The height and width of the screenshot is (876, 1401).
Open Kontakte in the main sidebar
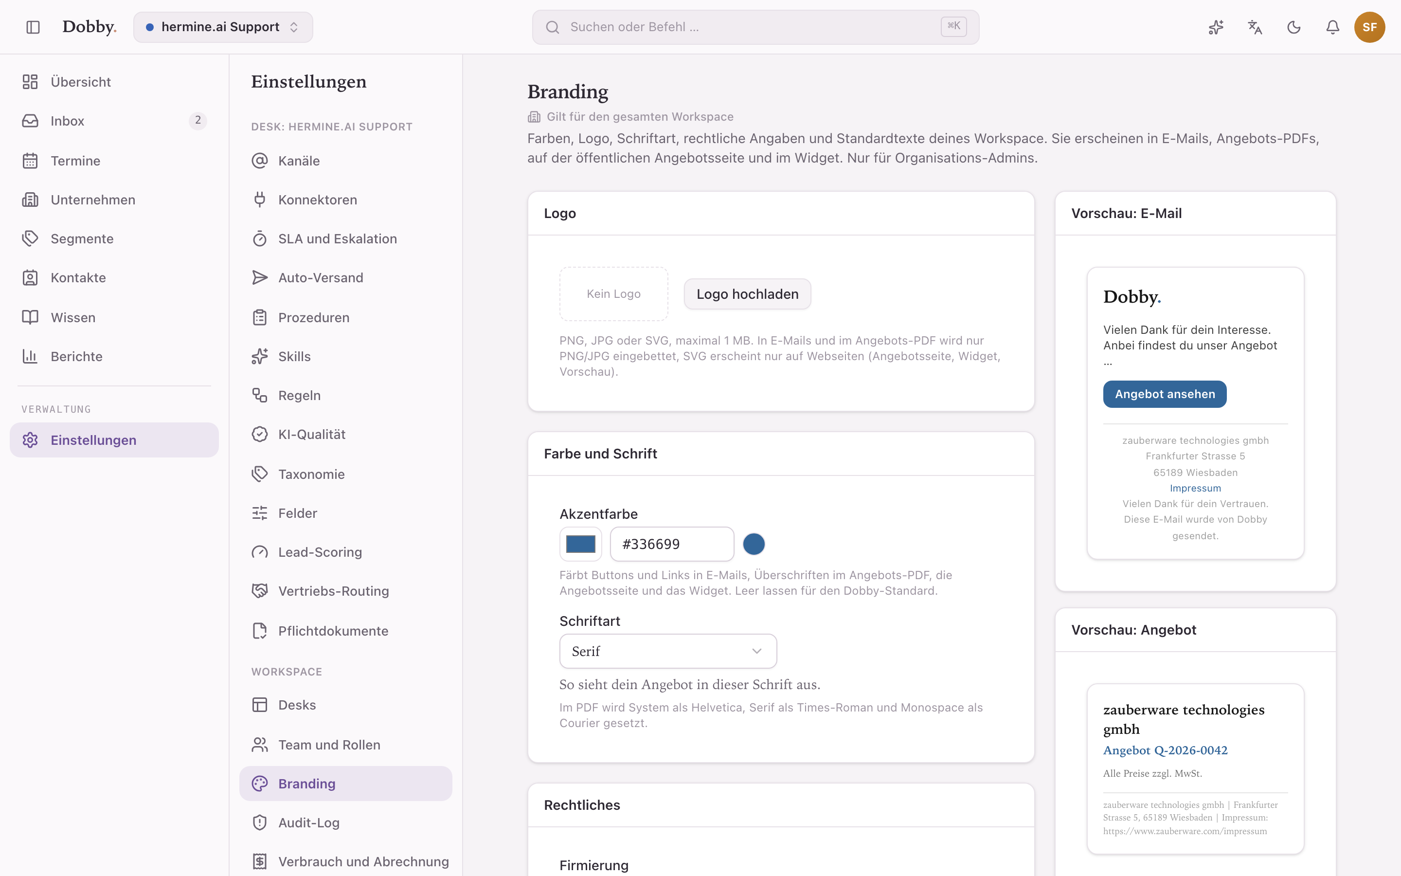tap(114, 277)
